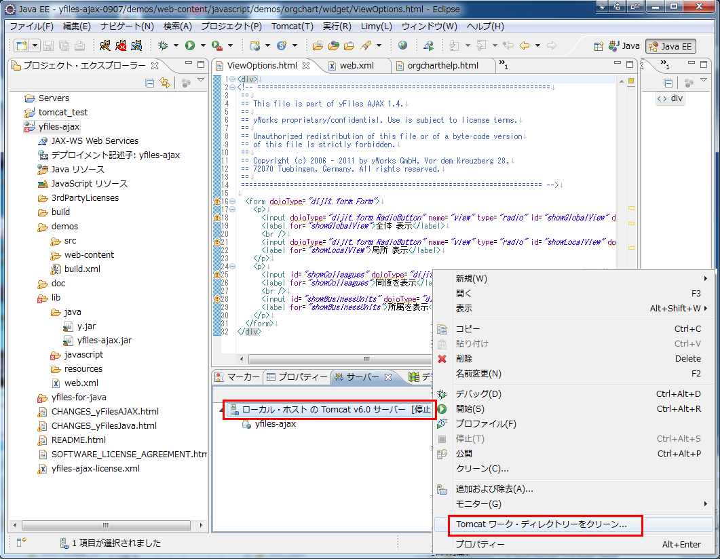The height and width of the screenshot is (559, 720).
Task: Collapse the div element at line 1
Action: click(233, 80)
